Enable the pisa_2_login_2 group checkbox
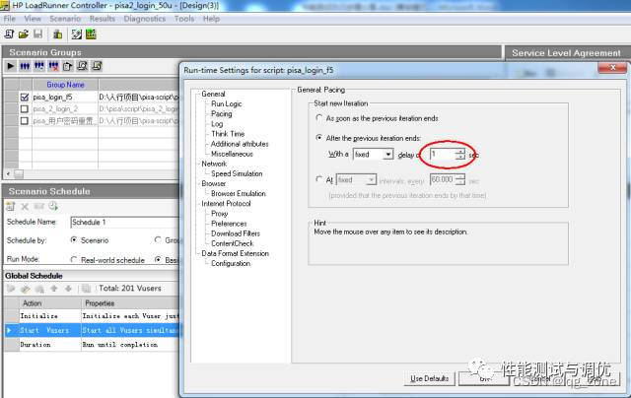Screen dimensions: 631x398 (25, 109)
